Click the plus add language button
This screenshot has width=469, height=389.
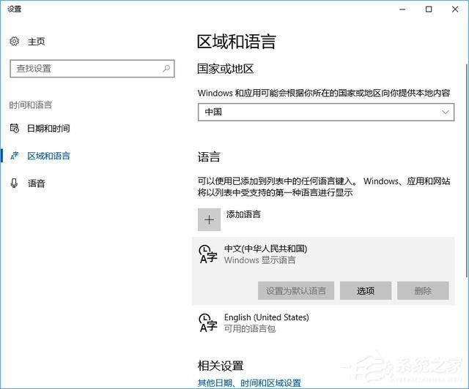(209, 220)
